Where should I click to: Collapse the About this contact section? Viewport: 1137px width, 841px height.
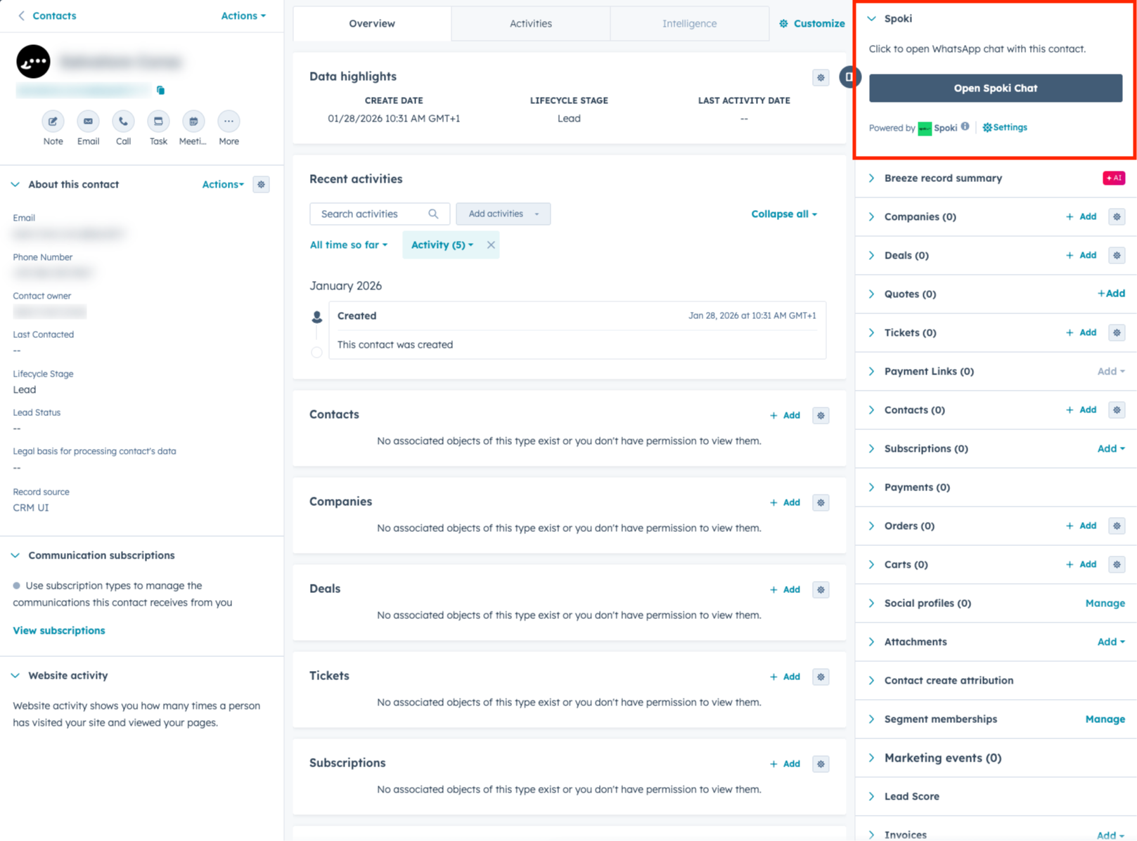point(15,184)
